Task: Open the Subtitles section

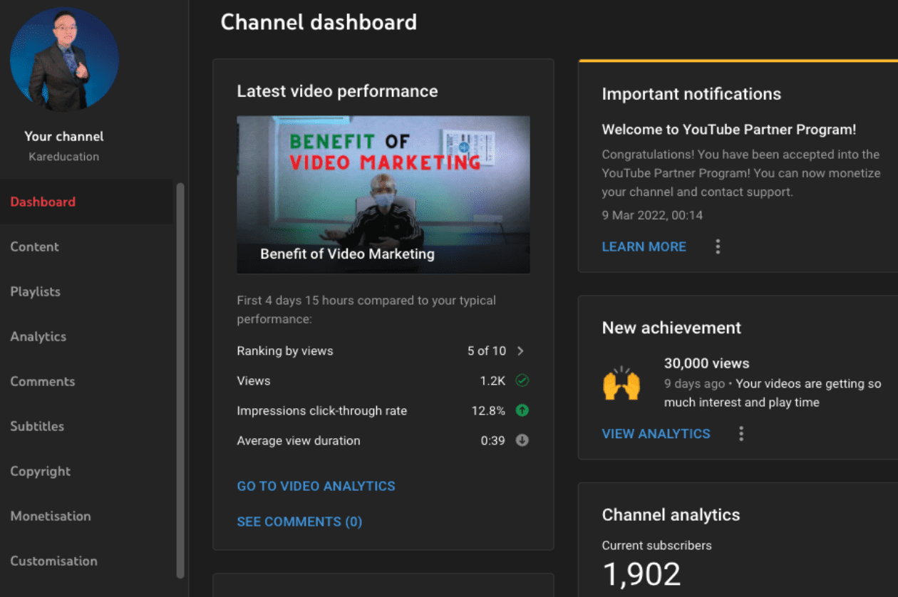Action: 37,426
